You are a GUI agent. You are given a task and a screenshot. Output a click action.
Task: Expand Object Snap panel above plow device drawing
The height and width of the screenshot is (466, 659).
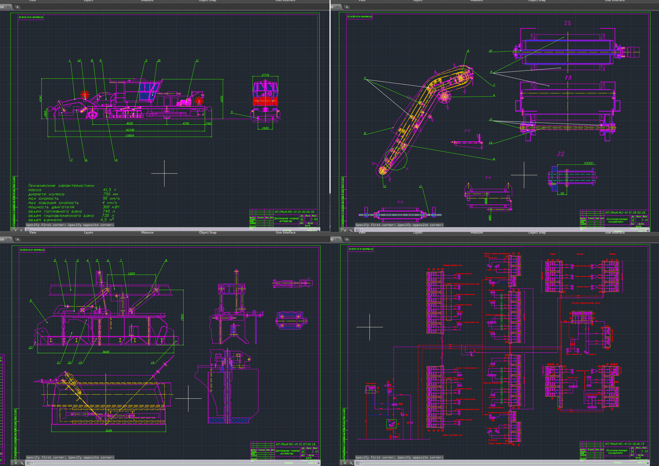(x=208, y=232)
